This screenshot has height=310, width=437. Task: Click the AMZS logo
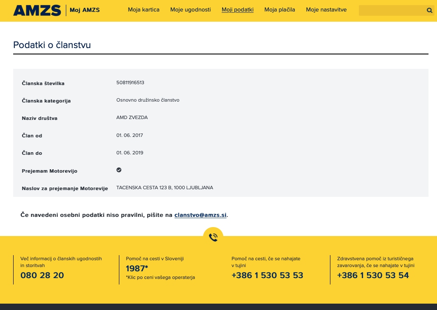point(37,10)
